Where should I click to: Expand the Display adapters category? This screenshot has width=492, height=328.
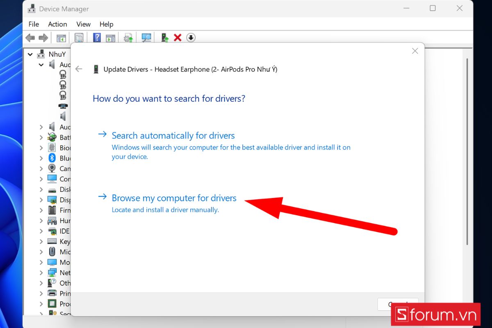41,200
